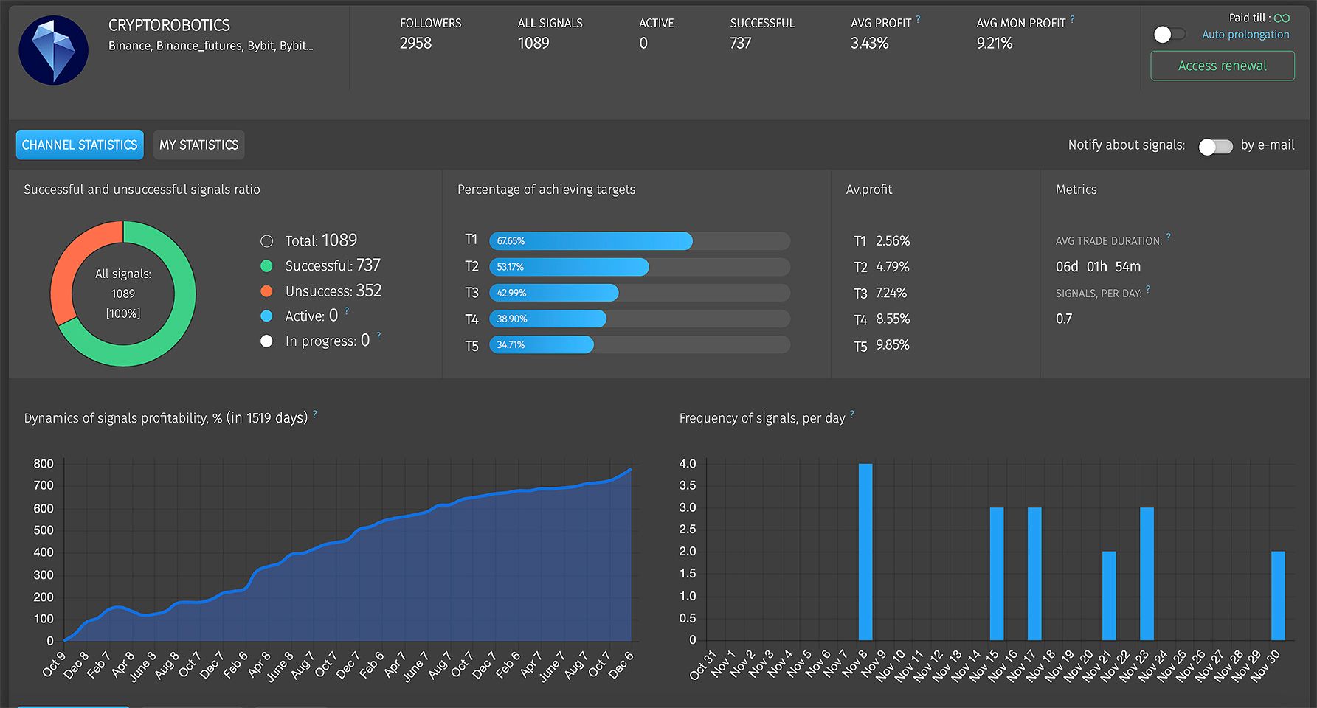
Task: Click the 'All signals: 1089 [100%]' donut center
Action: [x=123, y=294]
